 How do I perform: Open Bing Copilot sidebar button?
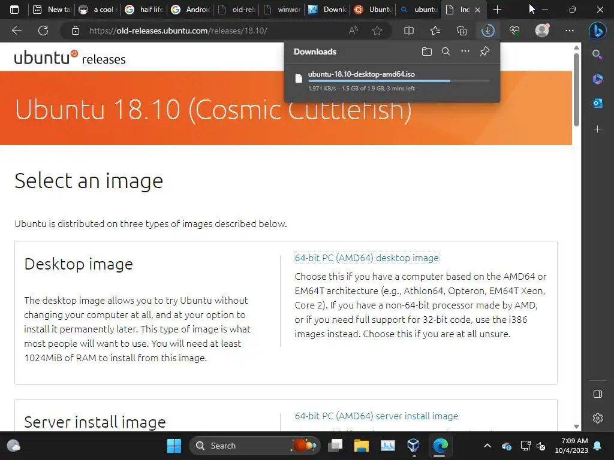[598, 31]
